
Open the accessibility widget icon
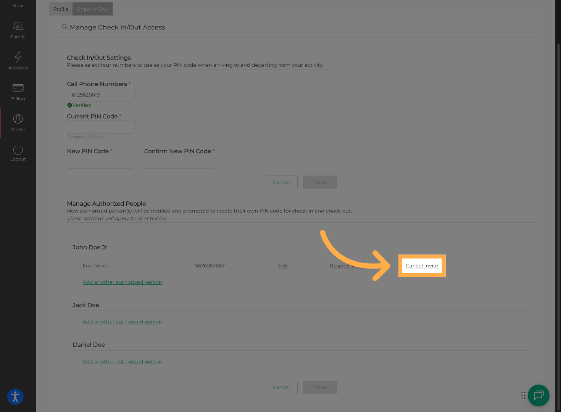15,397
